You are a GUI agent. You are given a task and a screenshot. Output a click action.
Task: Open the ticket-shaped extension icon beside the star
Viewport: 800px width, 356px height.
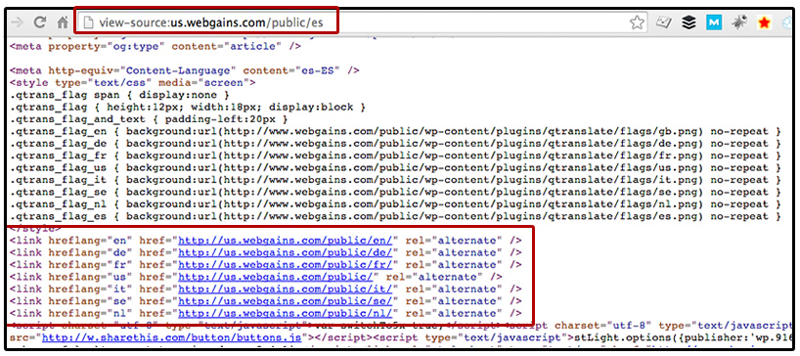click(664, 22)
